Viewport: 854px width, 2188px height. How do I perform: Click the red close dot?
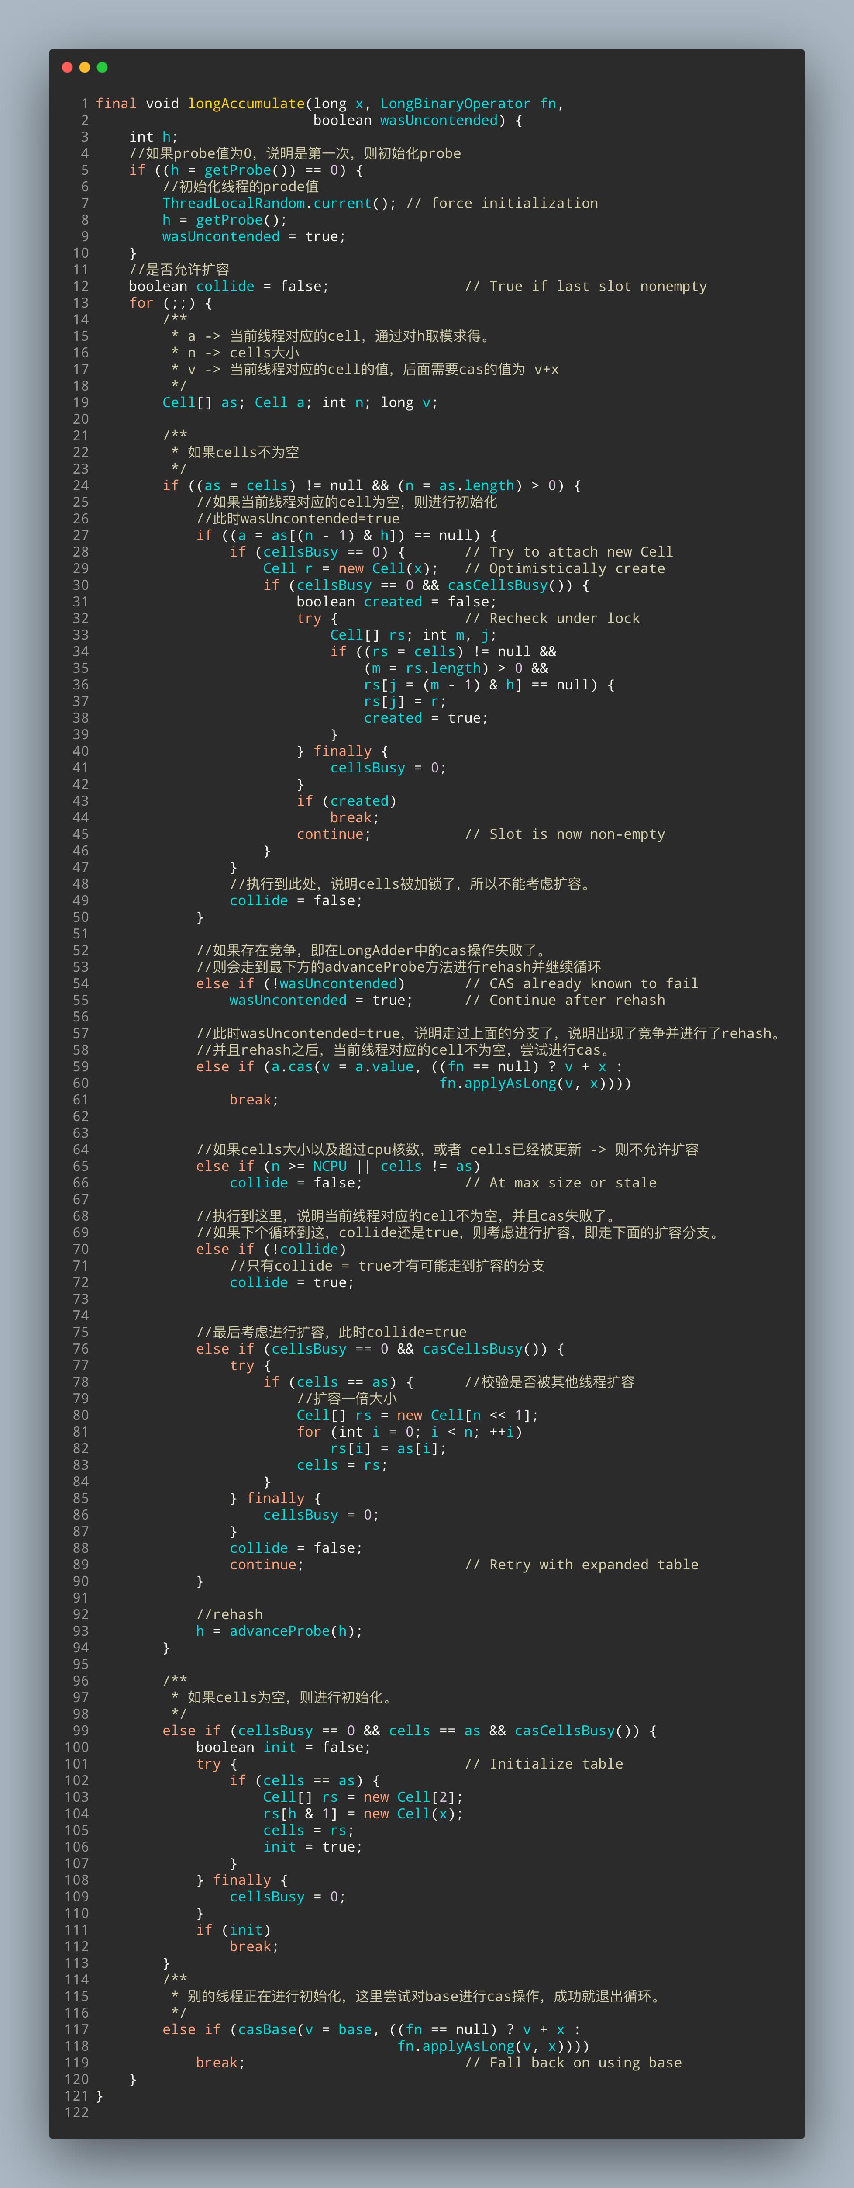[67, 67]
